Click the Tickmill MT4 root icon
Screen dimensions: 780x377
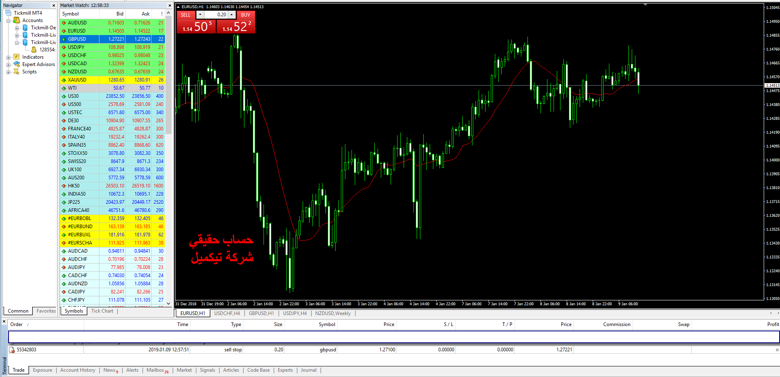click(x=9, y=13)
